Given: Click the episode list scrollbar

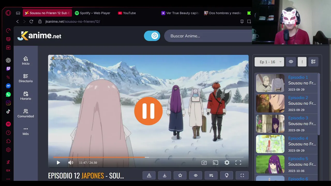Looking at the screenshot, I should click(x=319, y=104).
